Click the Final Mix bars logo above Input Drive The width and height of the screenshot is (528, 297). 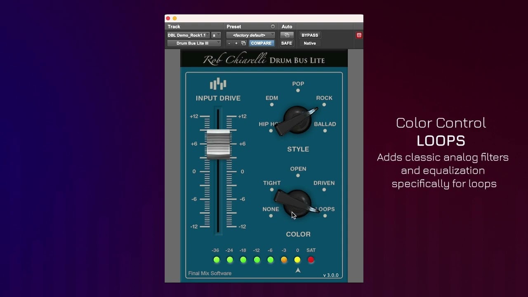pos(218,84)
